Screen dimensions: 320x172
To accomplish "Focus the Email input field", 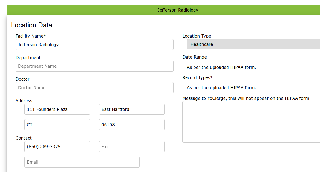I will pyautogui.click(x=82, y=162).
